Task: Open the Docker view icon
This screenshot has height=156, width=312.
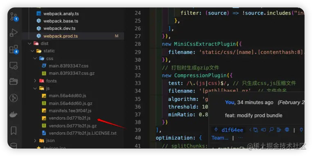Action: (x=13, y=114)
